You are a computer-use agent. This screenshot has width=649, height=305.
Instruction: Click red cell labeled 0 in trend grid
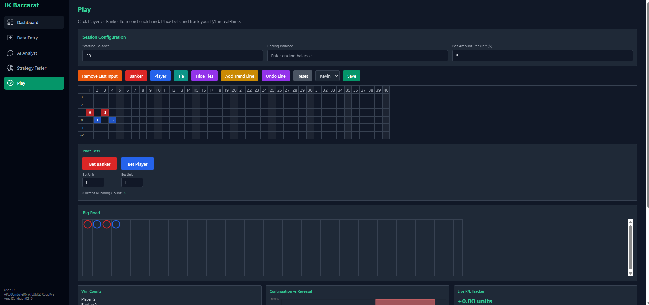(x=90, y=112)
